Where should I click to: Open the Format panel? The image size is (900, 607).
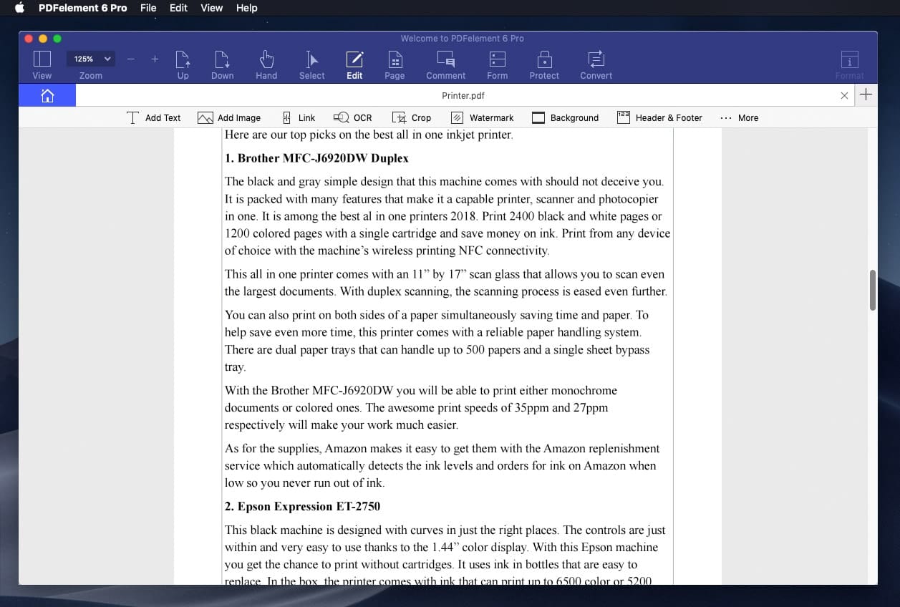850,64
